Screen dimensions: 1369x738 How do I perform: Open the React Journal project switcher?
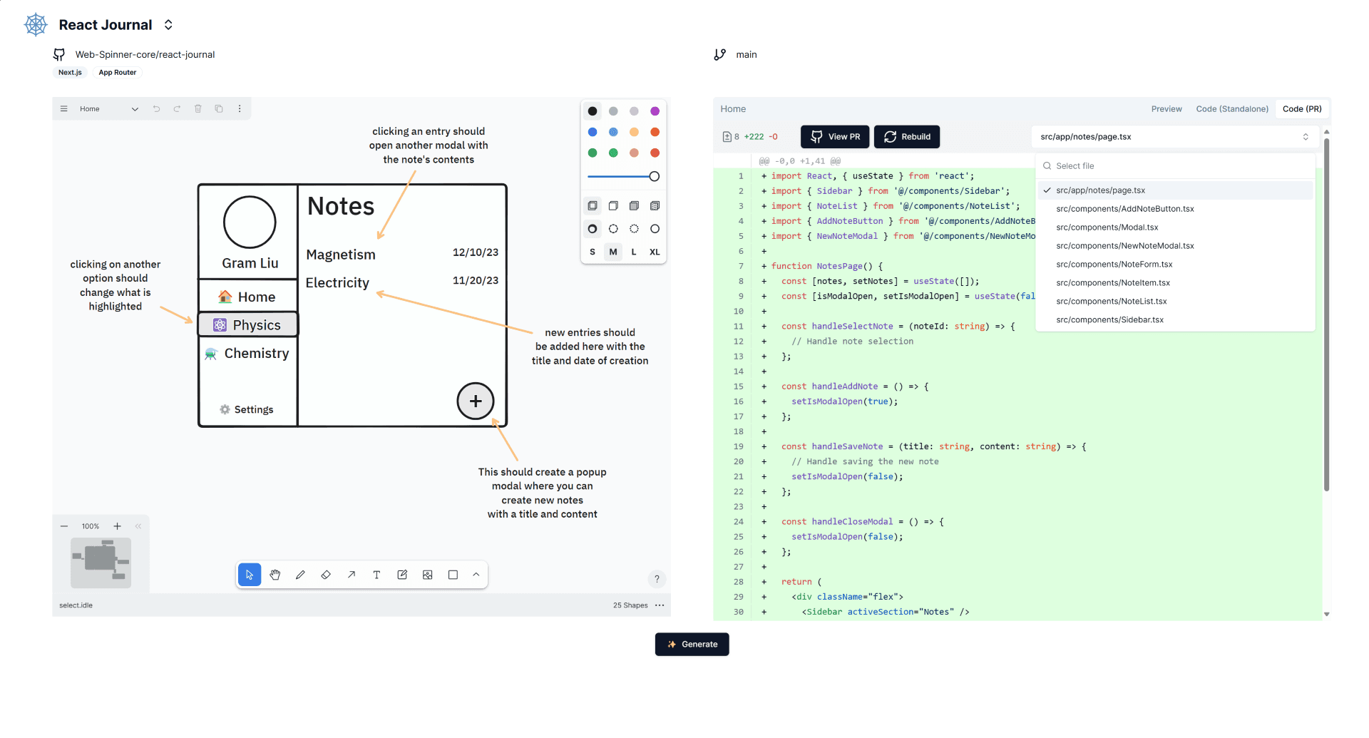(168, 25)
